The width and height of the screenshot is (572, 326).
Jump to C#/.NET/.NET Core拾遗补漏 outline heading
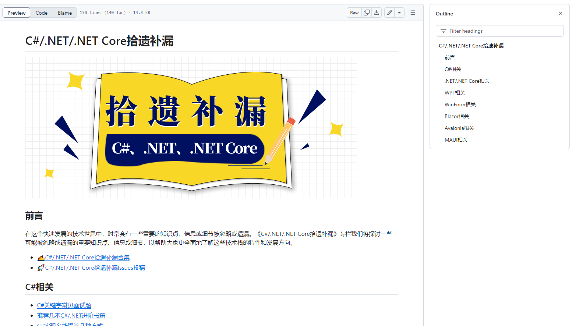[x=471, y=46]
